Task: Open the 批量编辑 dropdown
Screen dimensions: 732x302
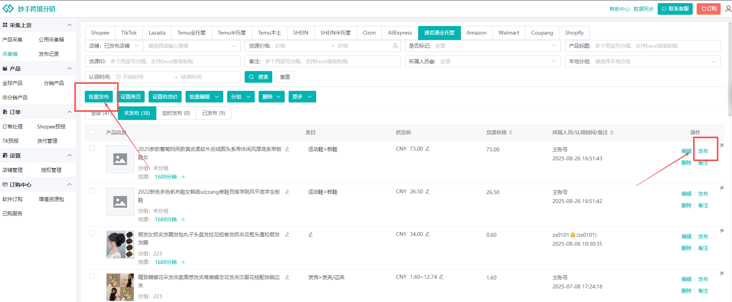Action: (x=204, y=97)
